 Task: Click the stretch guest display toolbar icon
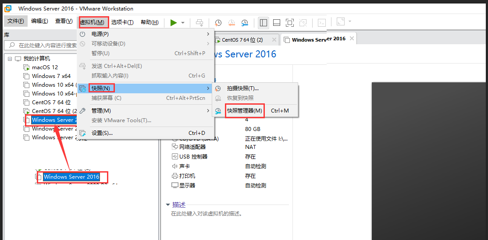point(341,22)
